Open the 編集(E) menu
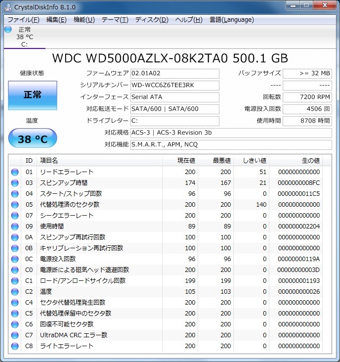 56,20
